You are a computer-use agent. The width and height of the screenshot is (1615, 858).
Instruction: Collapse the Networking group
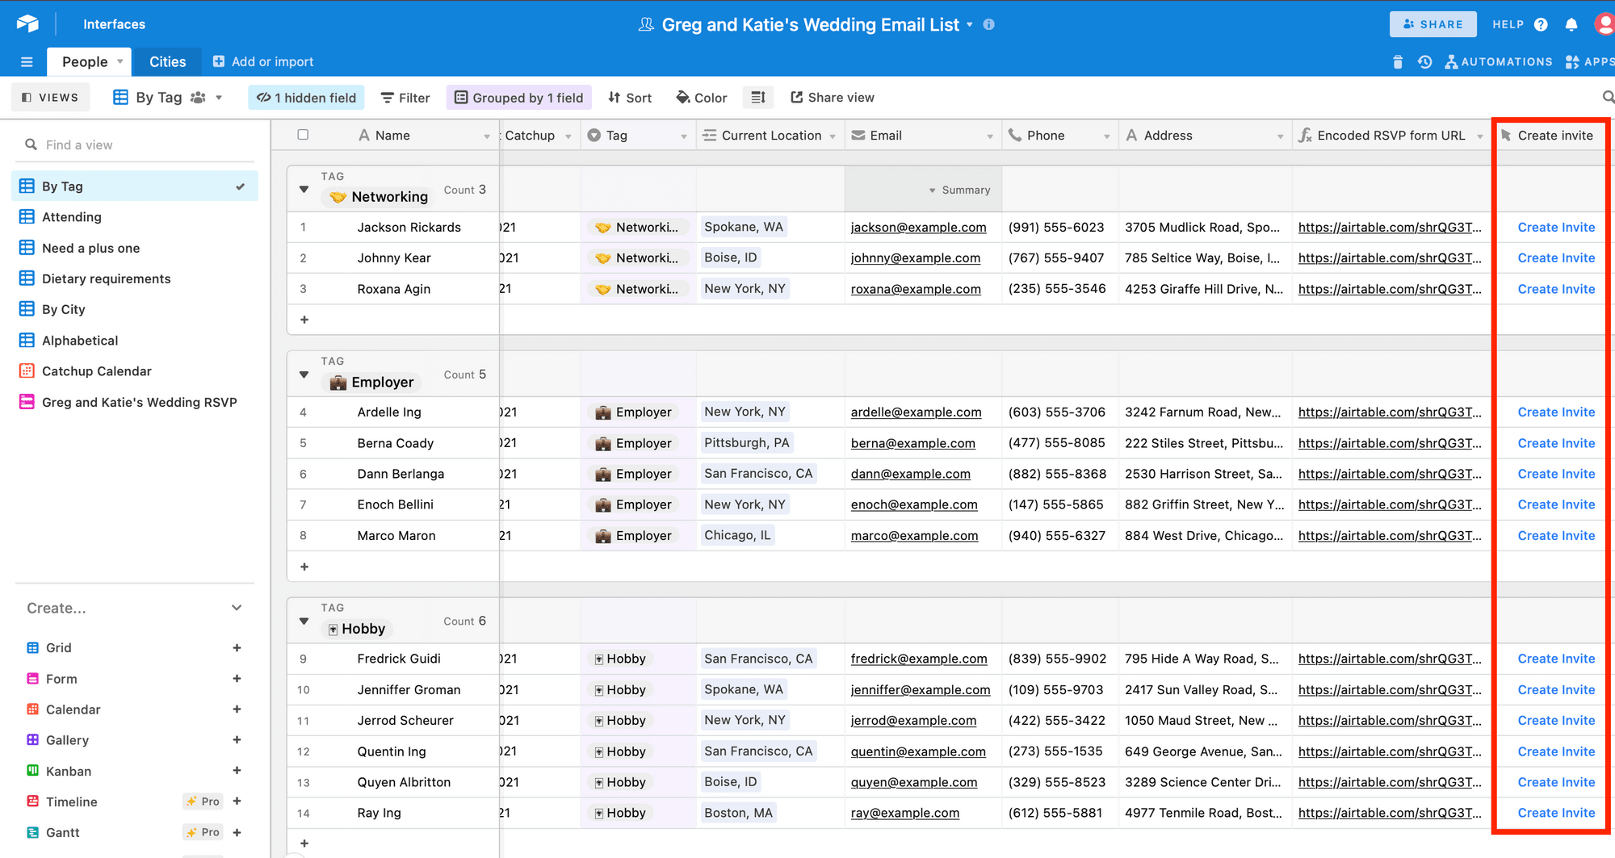[x=304, y=190]
